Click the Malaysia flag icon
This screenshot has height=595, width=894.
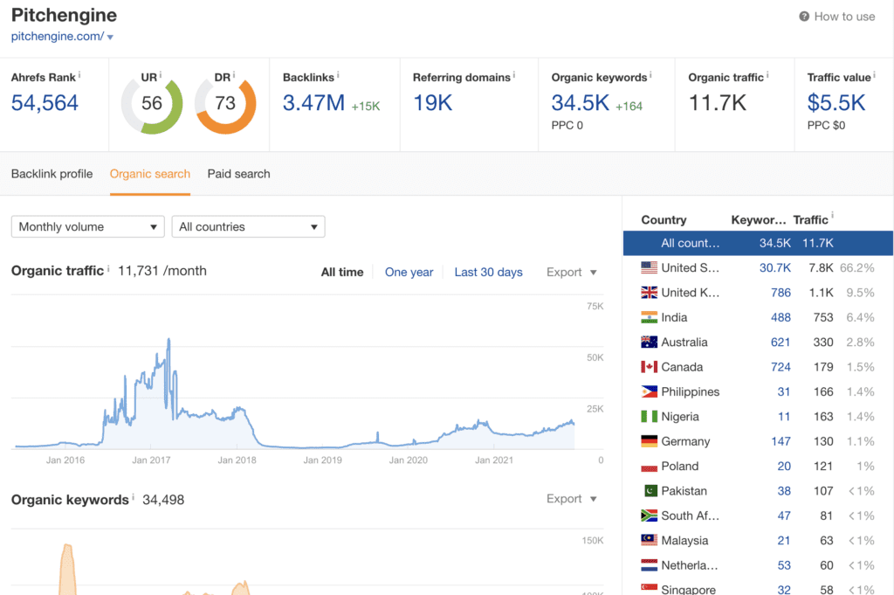[649, 540]
